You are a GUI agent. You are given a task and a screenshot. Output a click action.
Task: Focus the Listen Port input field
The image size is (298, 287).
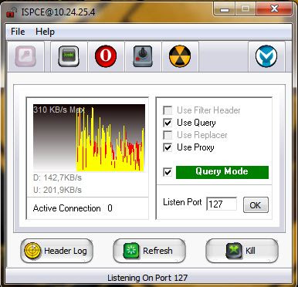point(222,204)
